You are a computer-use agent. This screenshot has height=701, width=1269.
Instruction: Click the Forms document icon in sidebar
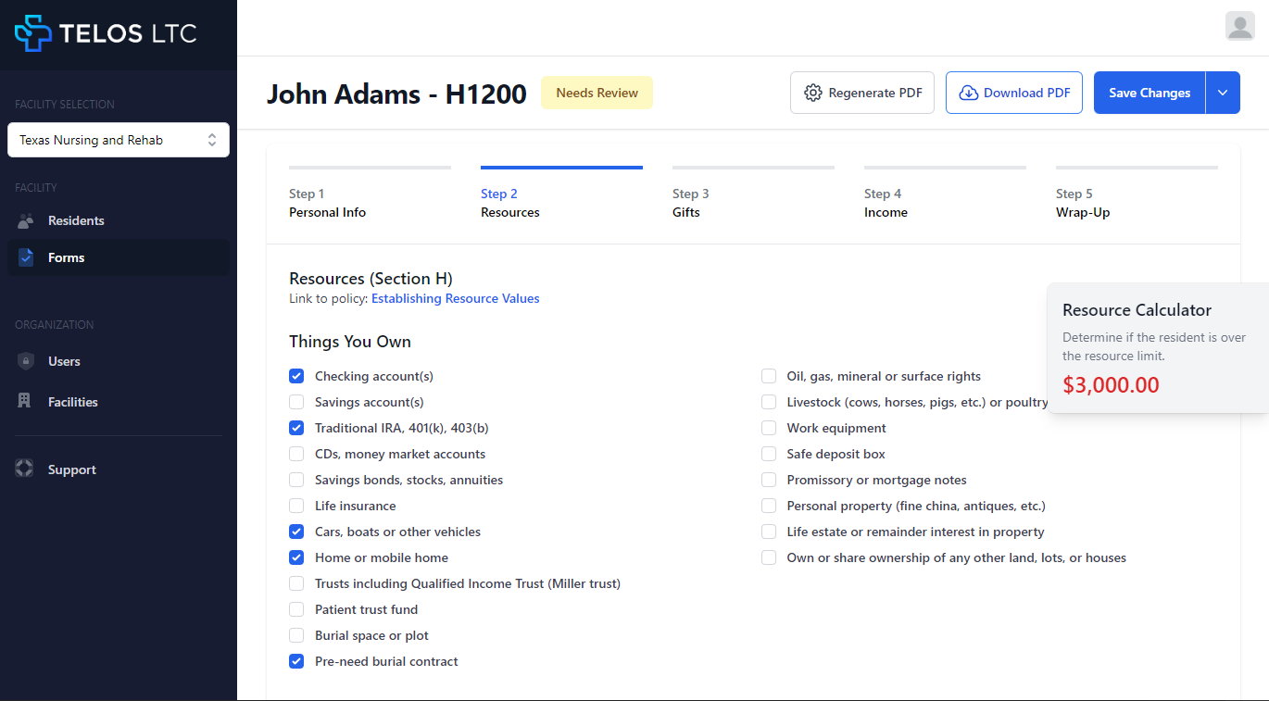click(26, 257)
